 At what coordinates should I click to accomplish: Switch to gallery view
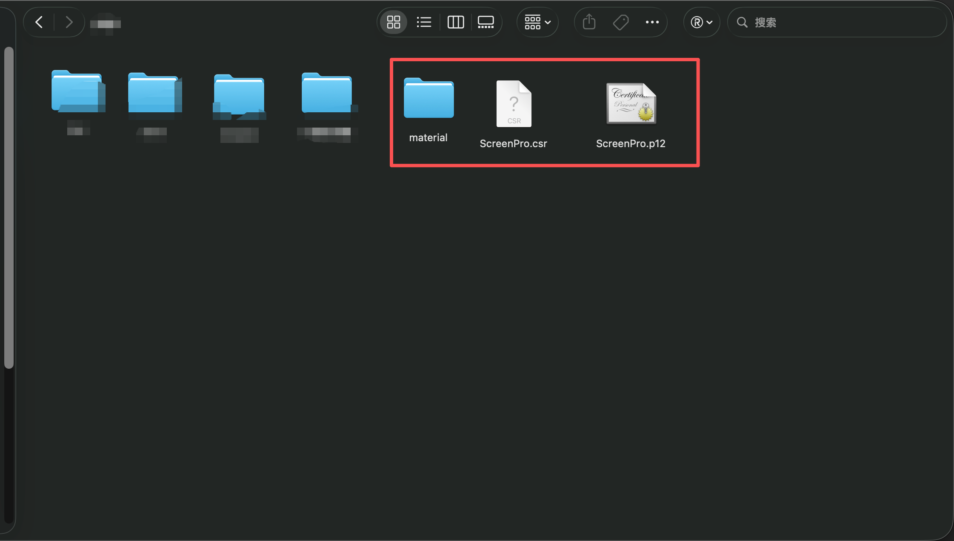coord(486,22)
